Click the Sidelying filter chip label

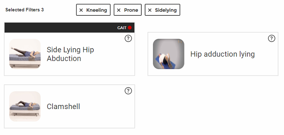[x=166, y=10]
